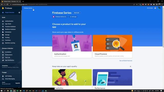Screen dimensions: 164x92
Task: Click the browser back arrow
Action: pos(2,5)
